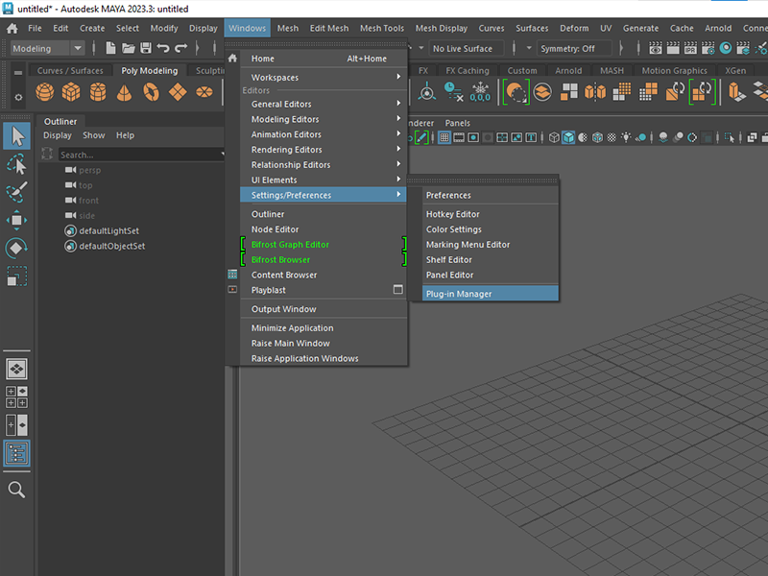Open Plug-in Manager from submenu

point(491,294)
